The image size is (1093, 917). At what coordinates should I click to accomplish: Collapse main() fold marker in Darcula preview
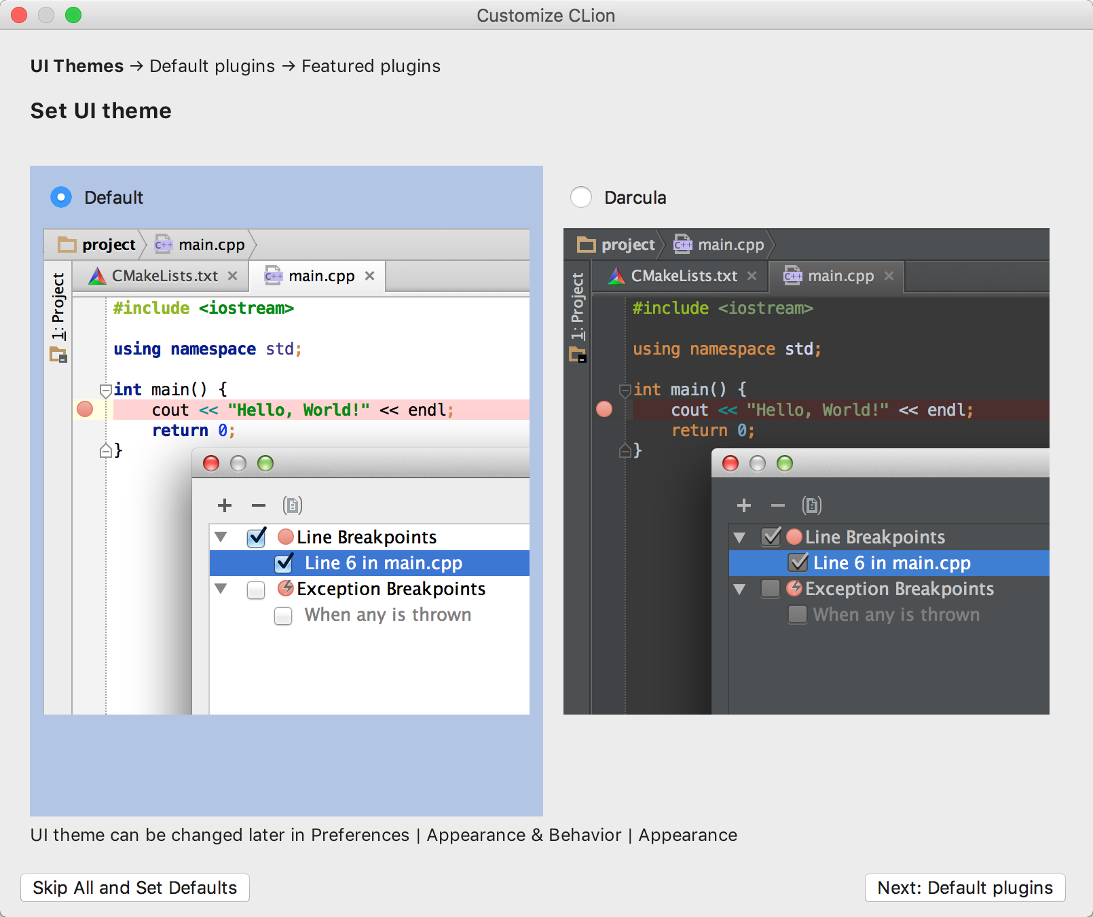(x=625, y=390)
